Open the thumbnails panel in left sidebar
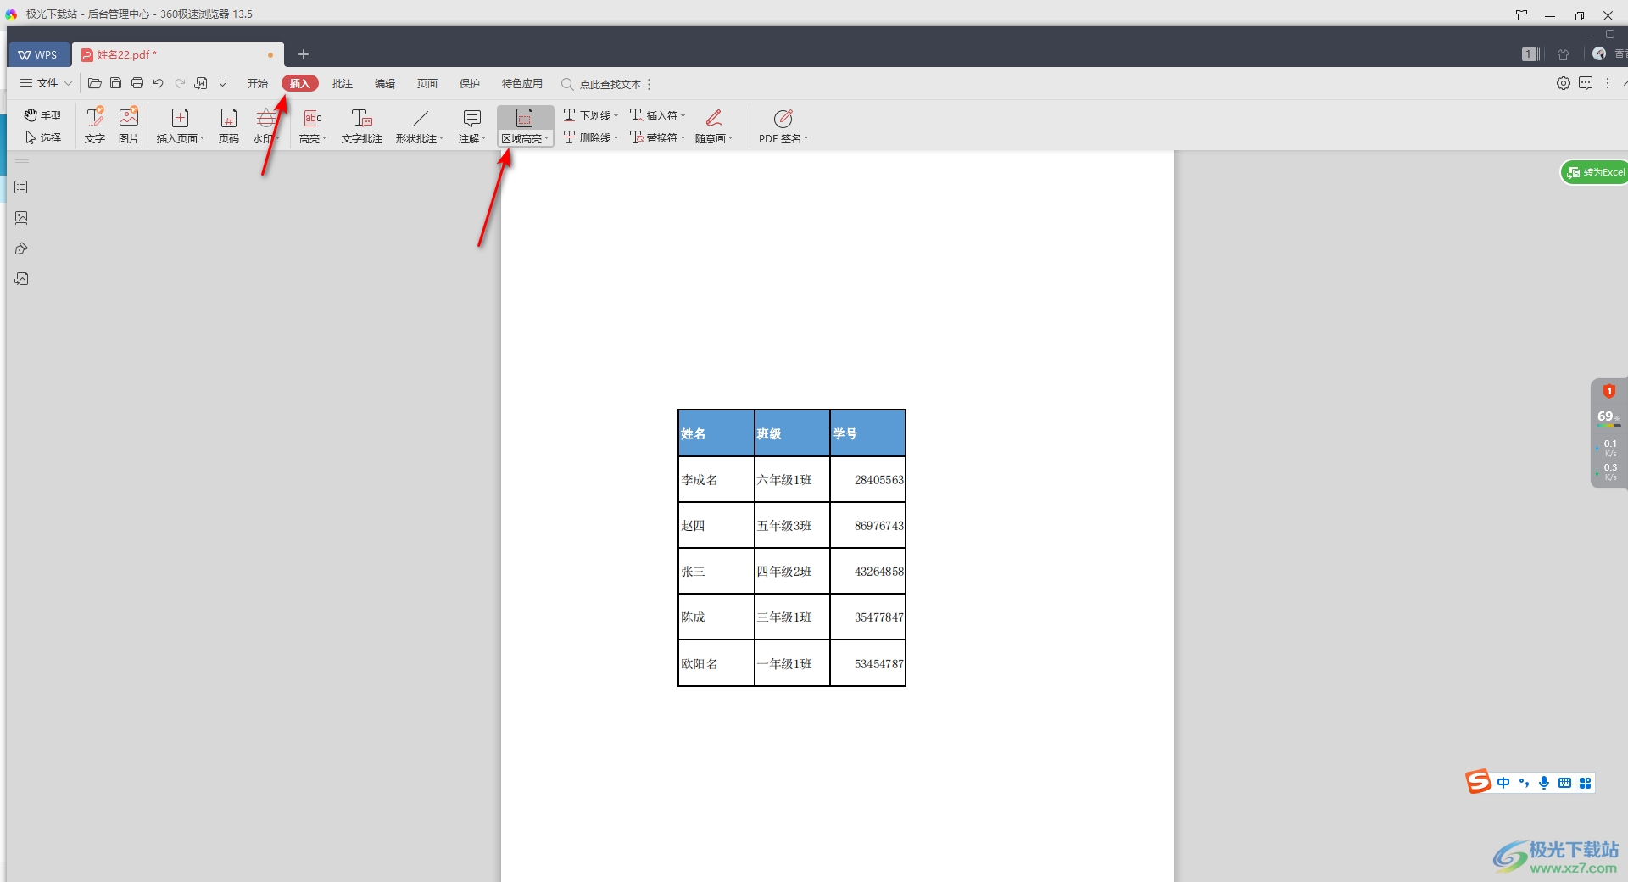This screenshot has height=882, width=1628. tap(21, 187)
